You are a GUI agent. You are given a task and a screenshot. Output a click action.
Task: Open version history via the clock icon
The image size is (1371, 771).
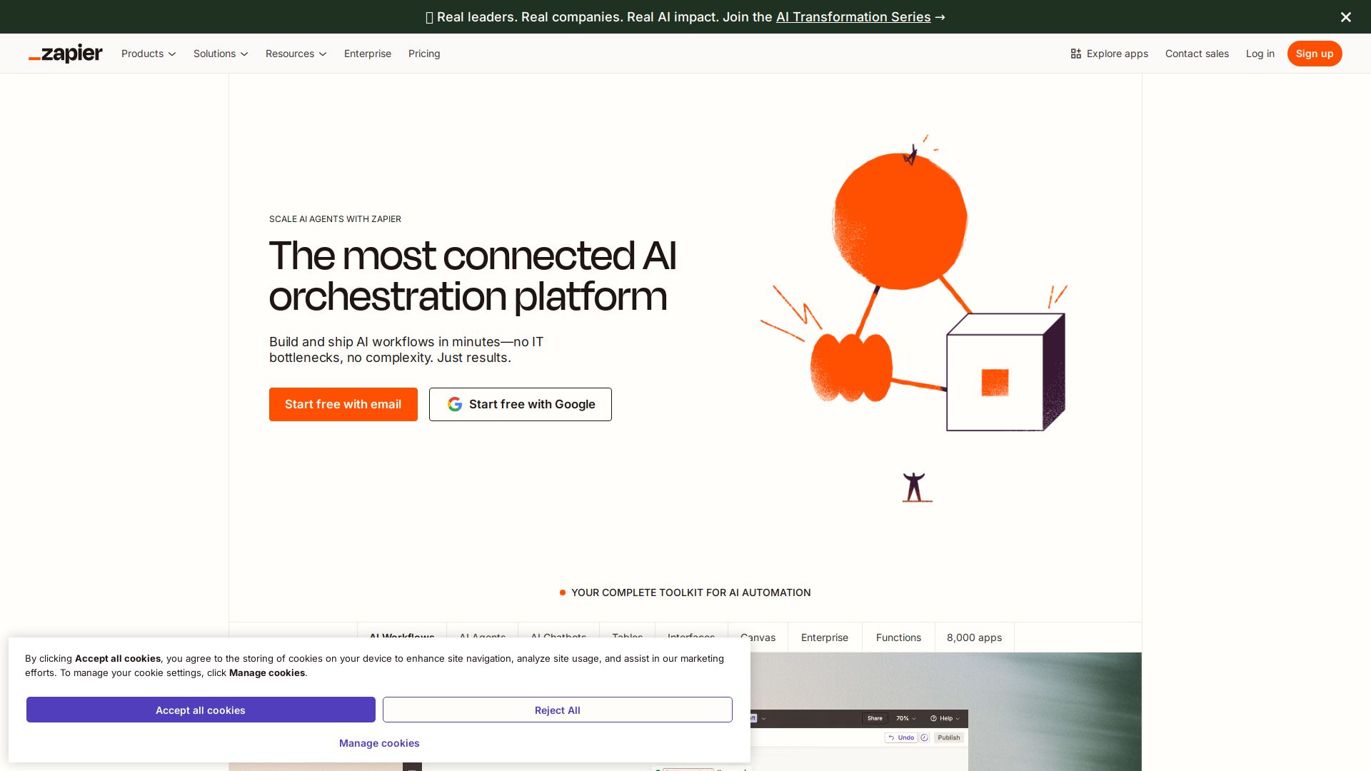[x=924, y=737]
